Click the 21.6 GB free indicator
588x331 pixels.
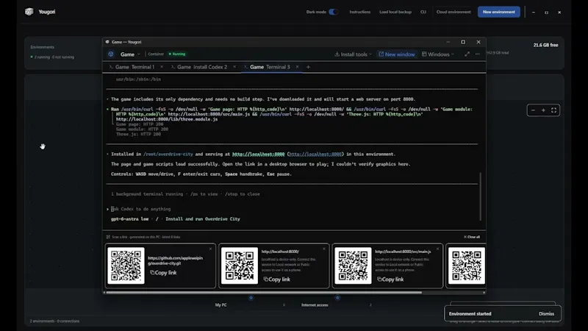click(x=545, y=45)
